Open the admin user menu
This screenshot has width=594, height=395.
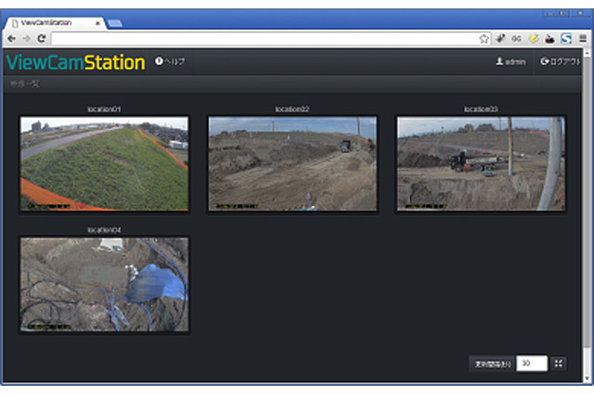tap(510, 62)
